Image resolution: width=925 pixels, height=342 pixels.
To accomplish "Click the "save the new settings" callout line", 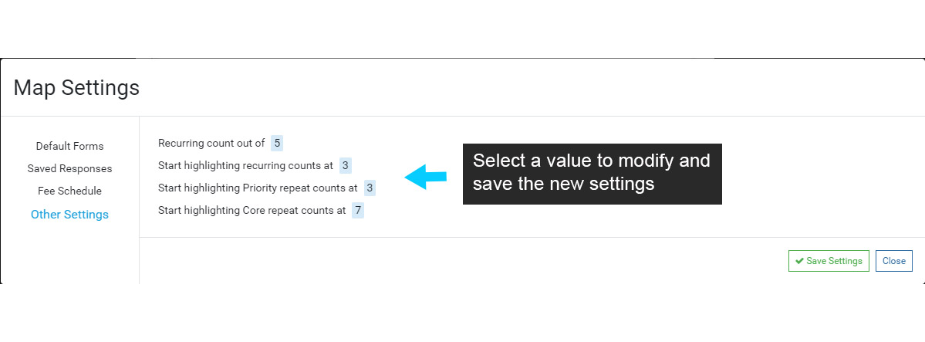I will pyautogui.click(x=563, y=185).
